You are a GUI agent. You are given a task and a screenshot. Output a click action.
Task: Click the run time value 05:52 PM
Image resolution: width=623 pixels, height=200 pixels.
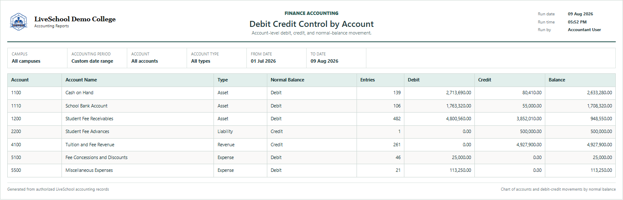[x=577, y=22]
